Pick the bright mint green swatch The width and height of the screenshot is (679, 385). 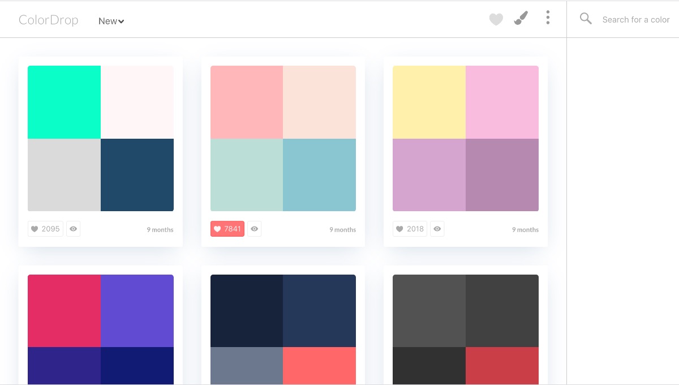point(64,102)
